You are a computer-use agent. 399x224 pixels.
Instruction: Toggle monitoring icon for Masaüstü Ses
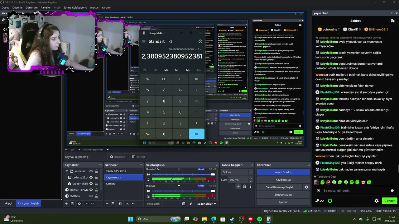point(148,180)
